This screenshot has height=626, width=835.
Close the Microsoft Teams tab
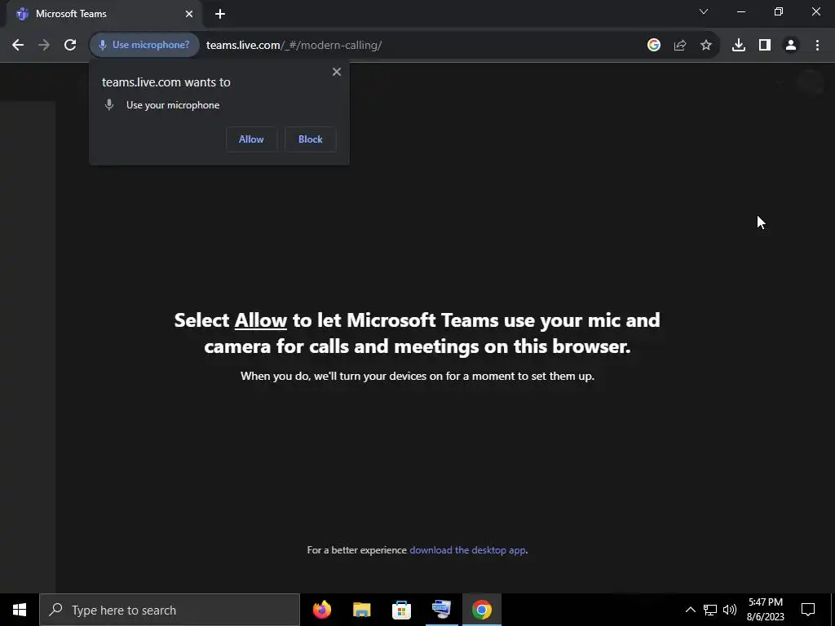pos(189,14)
